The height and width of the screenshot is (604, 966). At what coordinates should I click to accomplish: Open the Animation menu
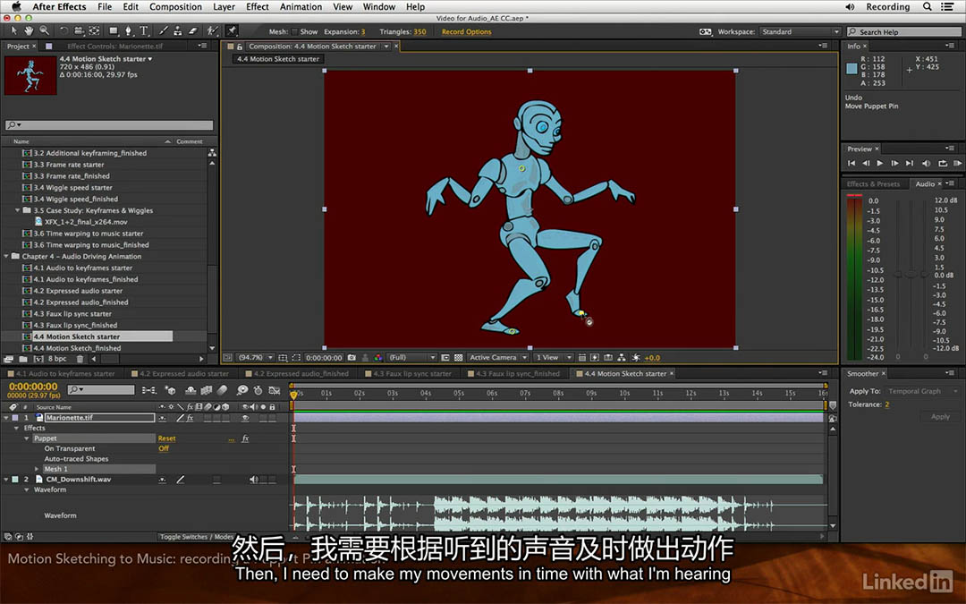pos(301,7)
